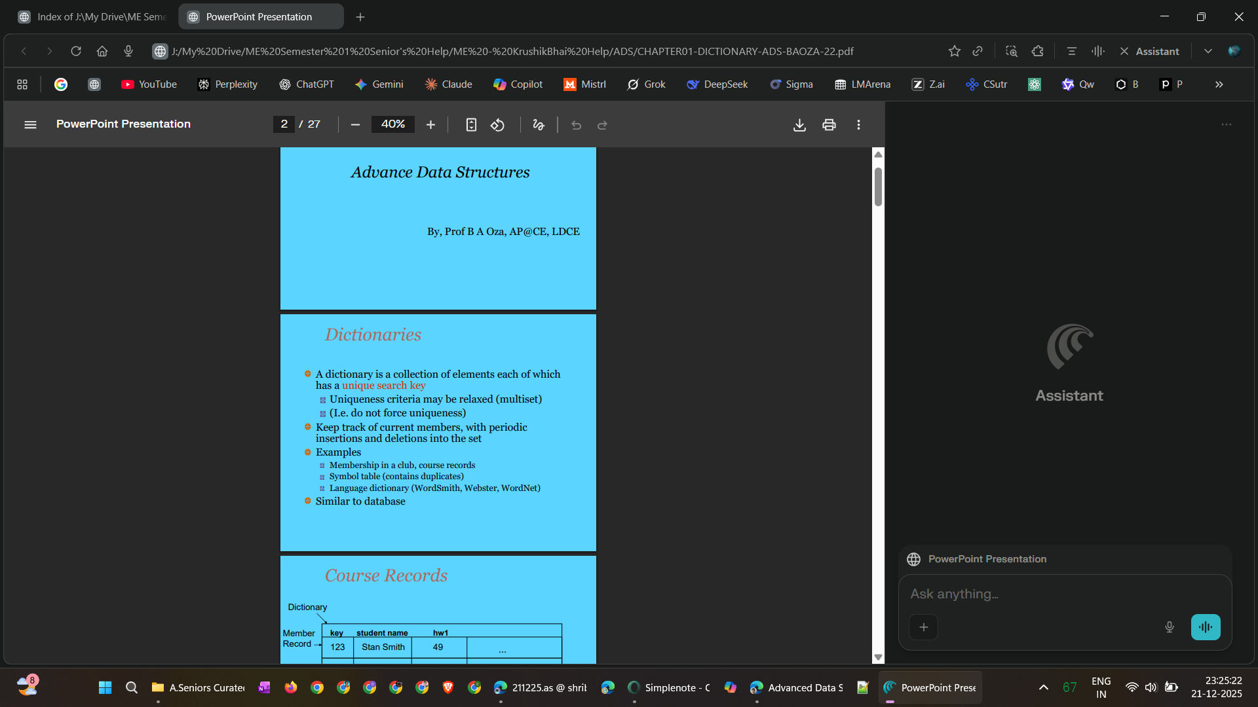Download the PDF file
The width and height of the screenshot is (1258, 707).
tap(799, 124)
